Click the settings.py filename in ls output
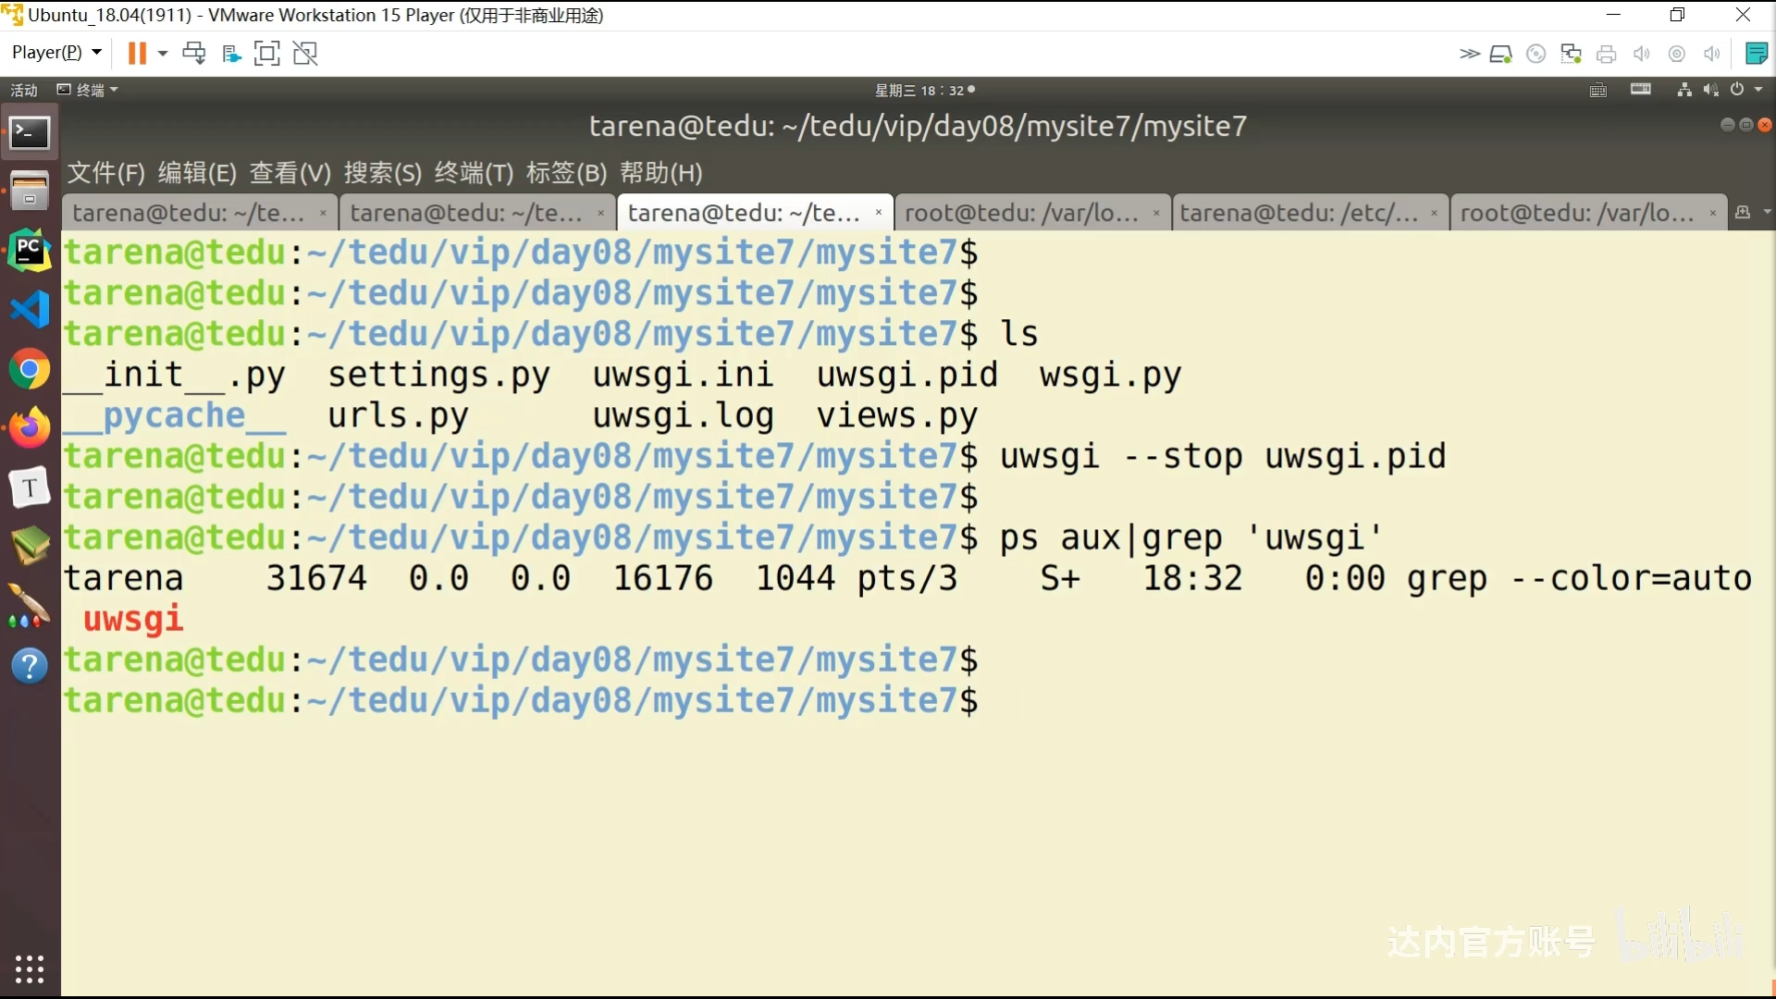The width and height of the screenshot is (1776, 999). (439, 375)
